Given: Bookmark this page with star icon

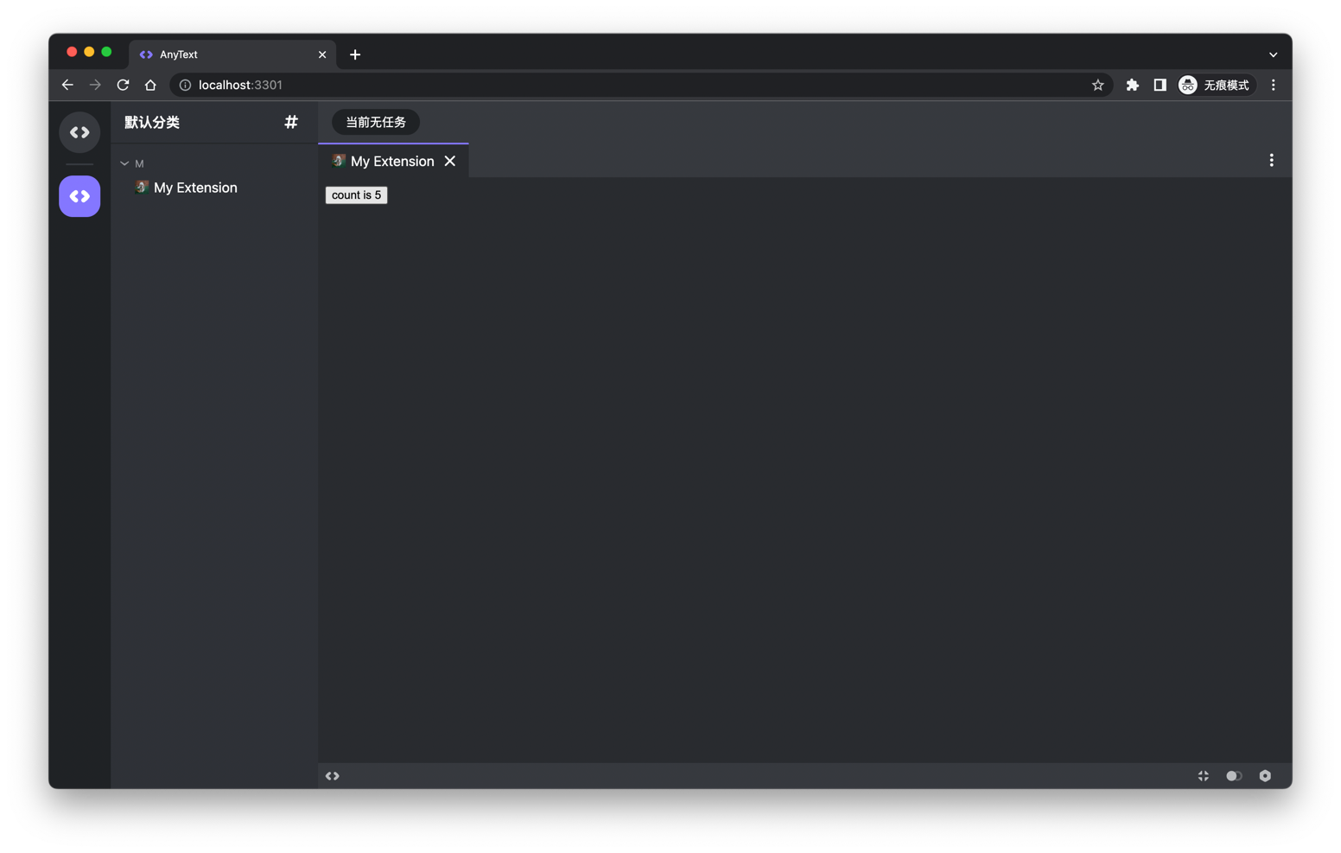Looking at the screenshot, I should pos(1097,85).
